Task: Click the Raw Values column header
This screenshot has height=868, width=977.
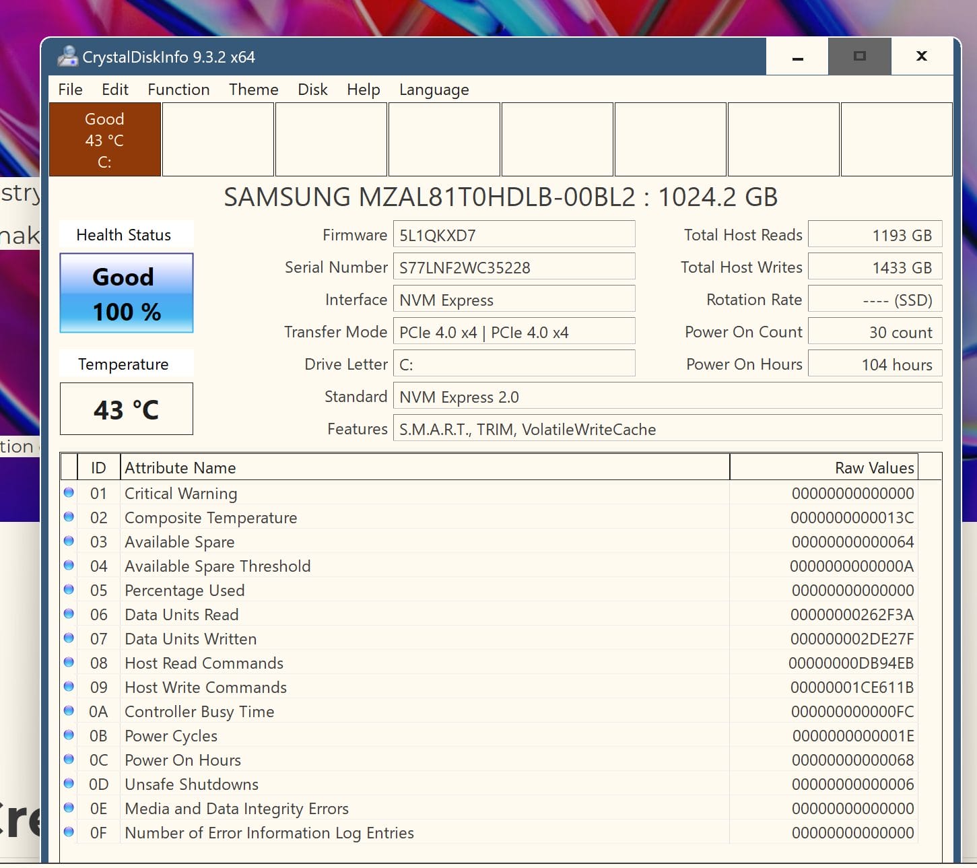Action: pos(823,467)
